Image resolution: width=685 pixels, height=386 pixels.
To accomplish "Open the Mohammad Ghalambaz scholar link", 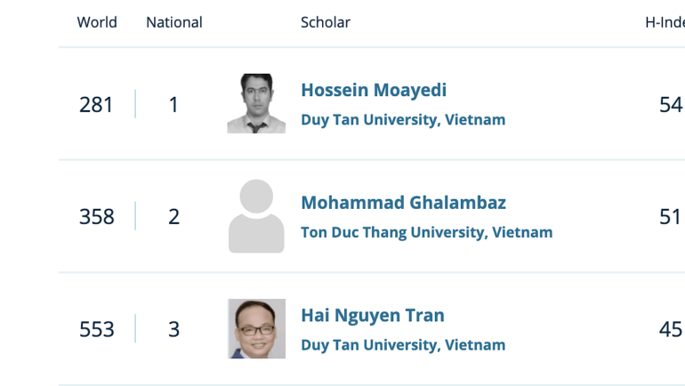I will (403, 203).
